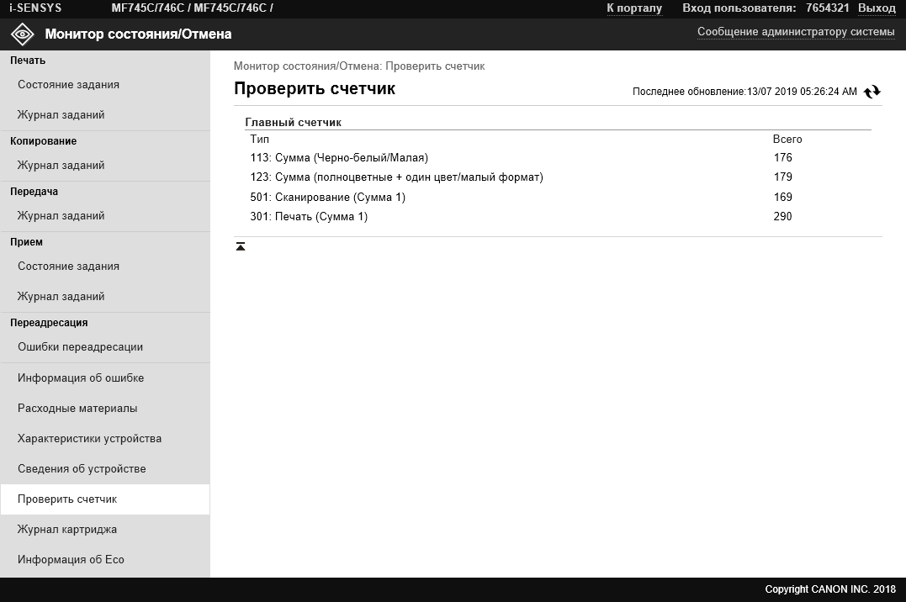Click the row 123: Сумма полноцветные

tap(558, 177)
